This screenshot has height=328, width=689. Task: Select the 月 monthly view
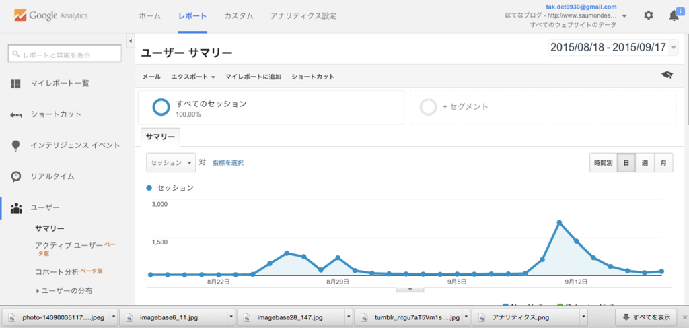click(x=663, y=163)
